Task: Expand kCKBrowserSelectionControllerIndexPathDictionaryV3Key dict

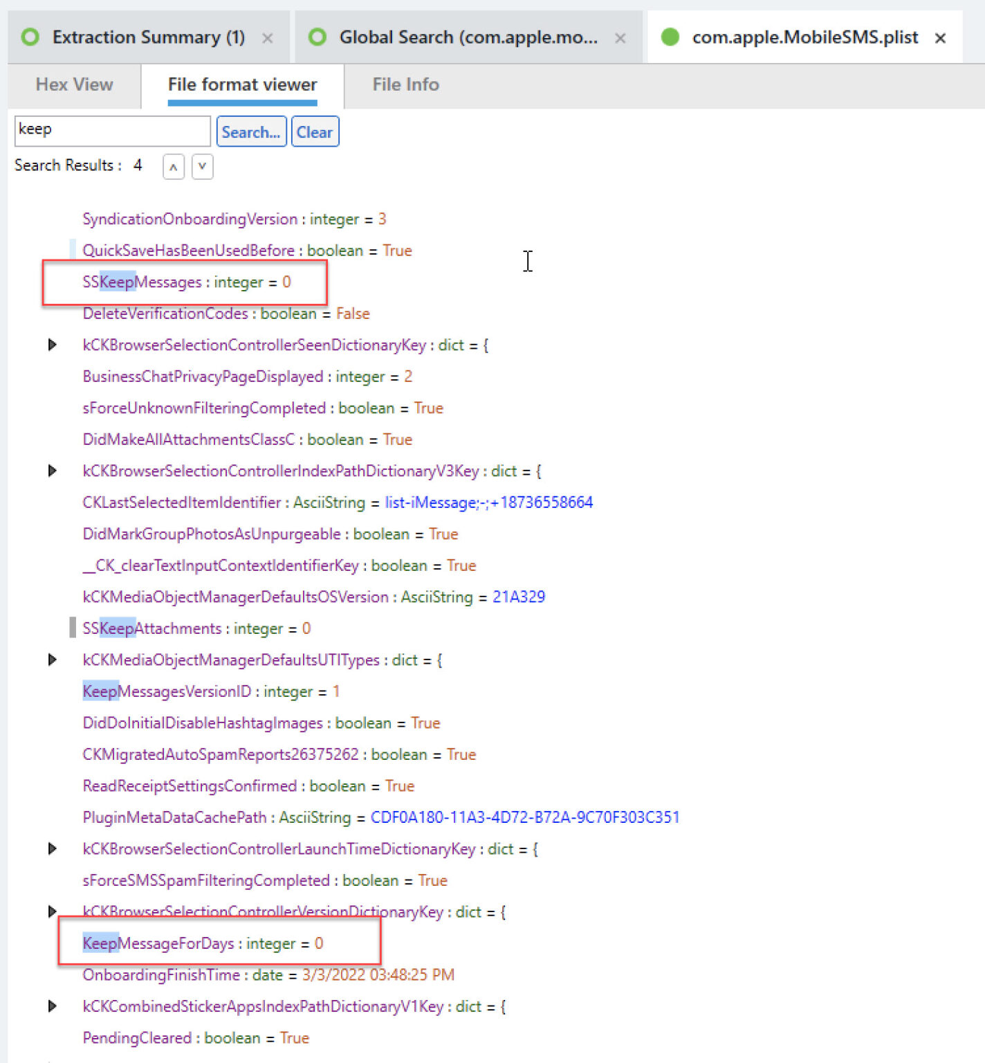Action: [x=53, y=471]
